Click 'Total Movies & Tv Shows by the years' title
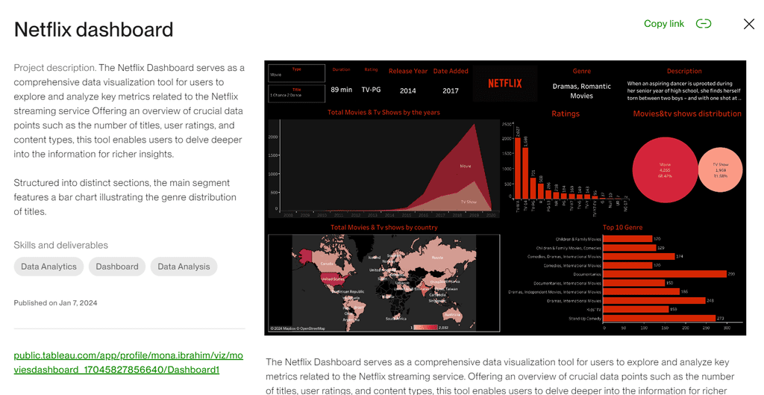Image resolution: width=764 pixels, height=395 pixels. point(383,112)
